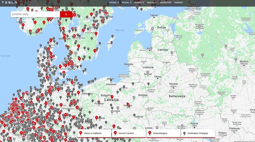Click the Talinas city label
This screenshot has width=255, height=142.
pos(154,15)
